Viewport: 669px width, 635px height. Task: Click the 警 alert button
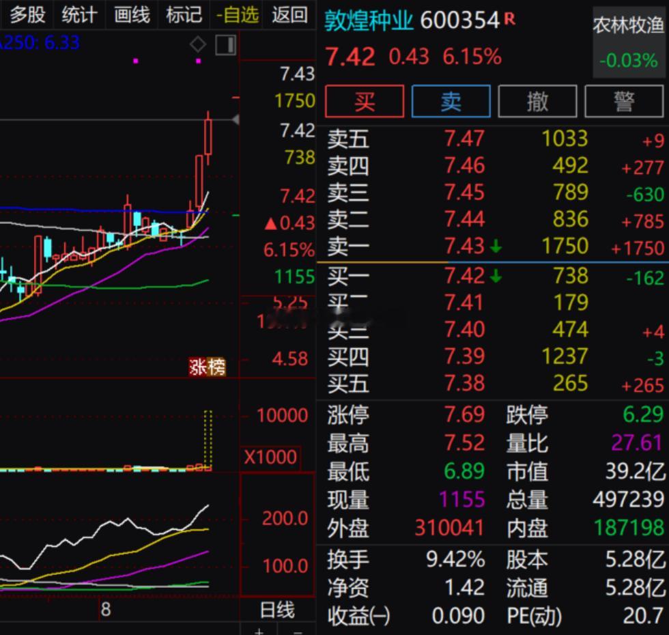click(x=624, y=101)
